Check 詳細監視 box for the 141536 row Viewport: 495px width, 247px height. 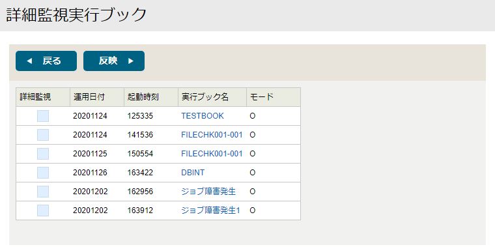coord(43,135)
